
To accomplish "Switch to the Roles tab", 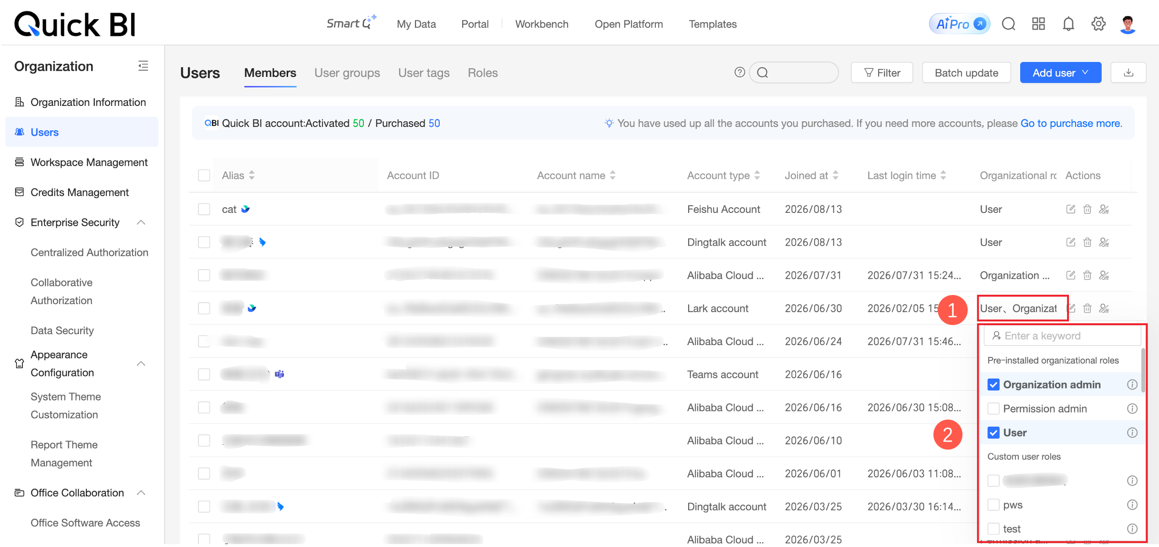I will click(483, 73).
